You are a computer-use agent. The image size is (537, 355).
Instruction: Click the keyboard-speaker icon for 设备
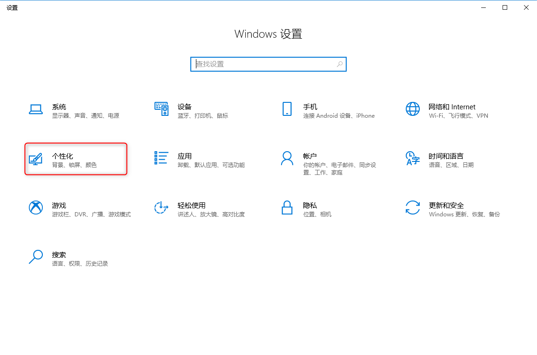161,109
